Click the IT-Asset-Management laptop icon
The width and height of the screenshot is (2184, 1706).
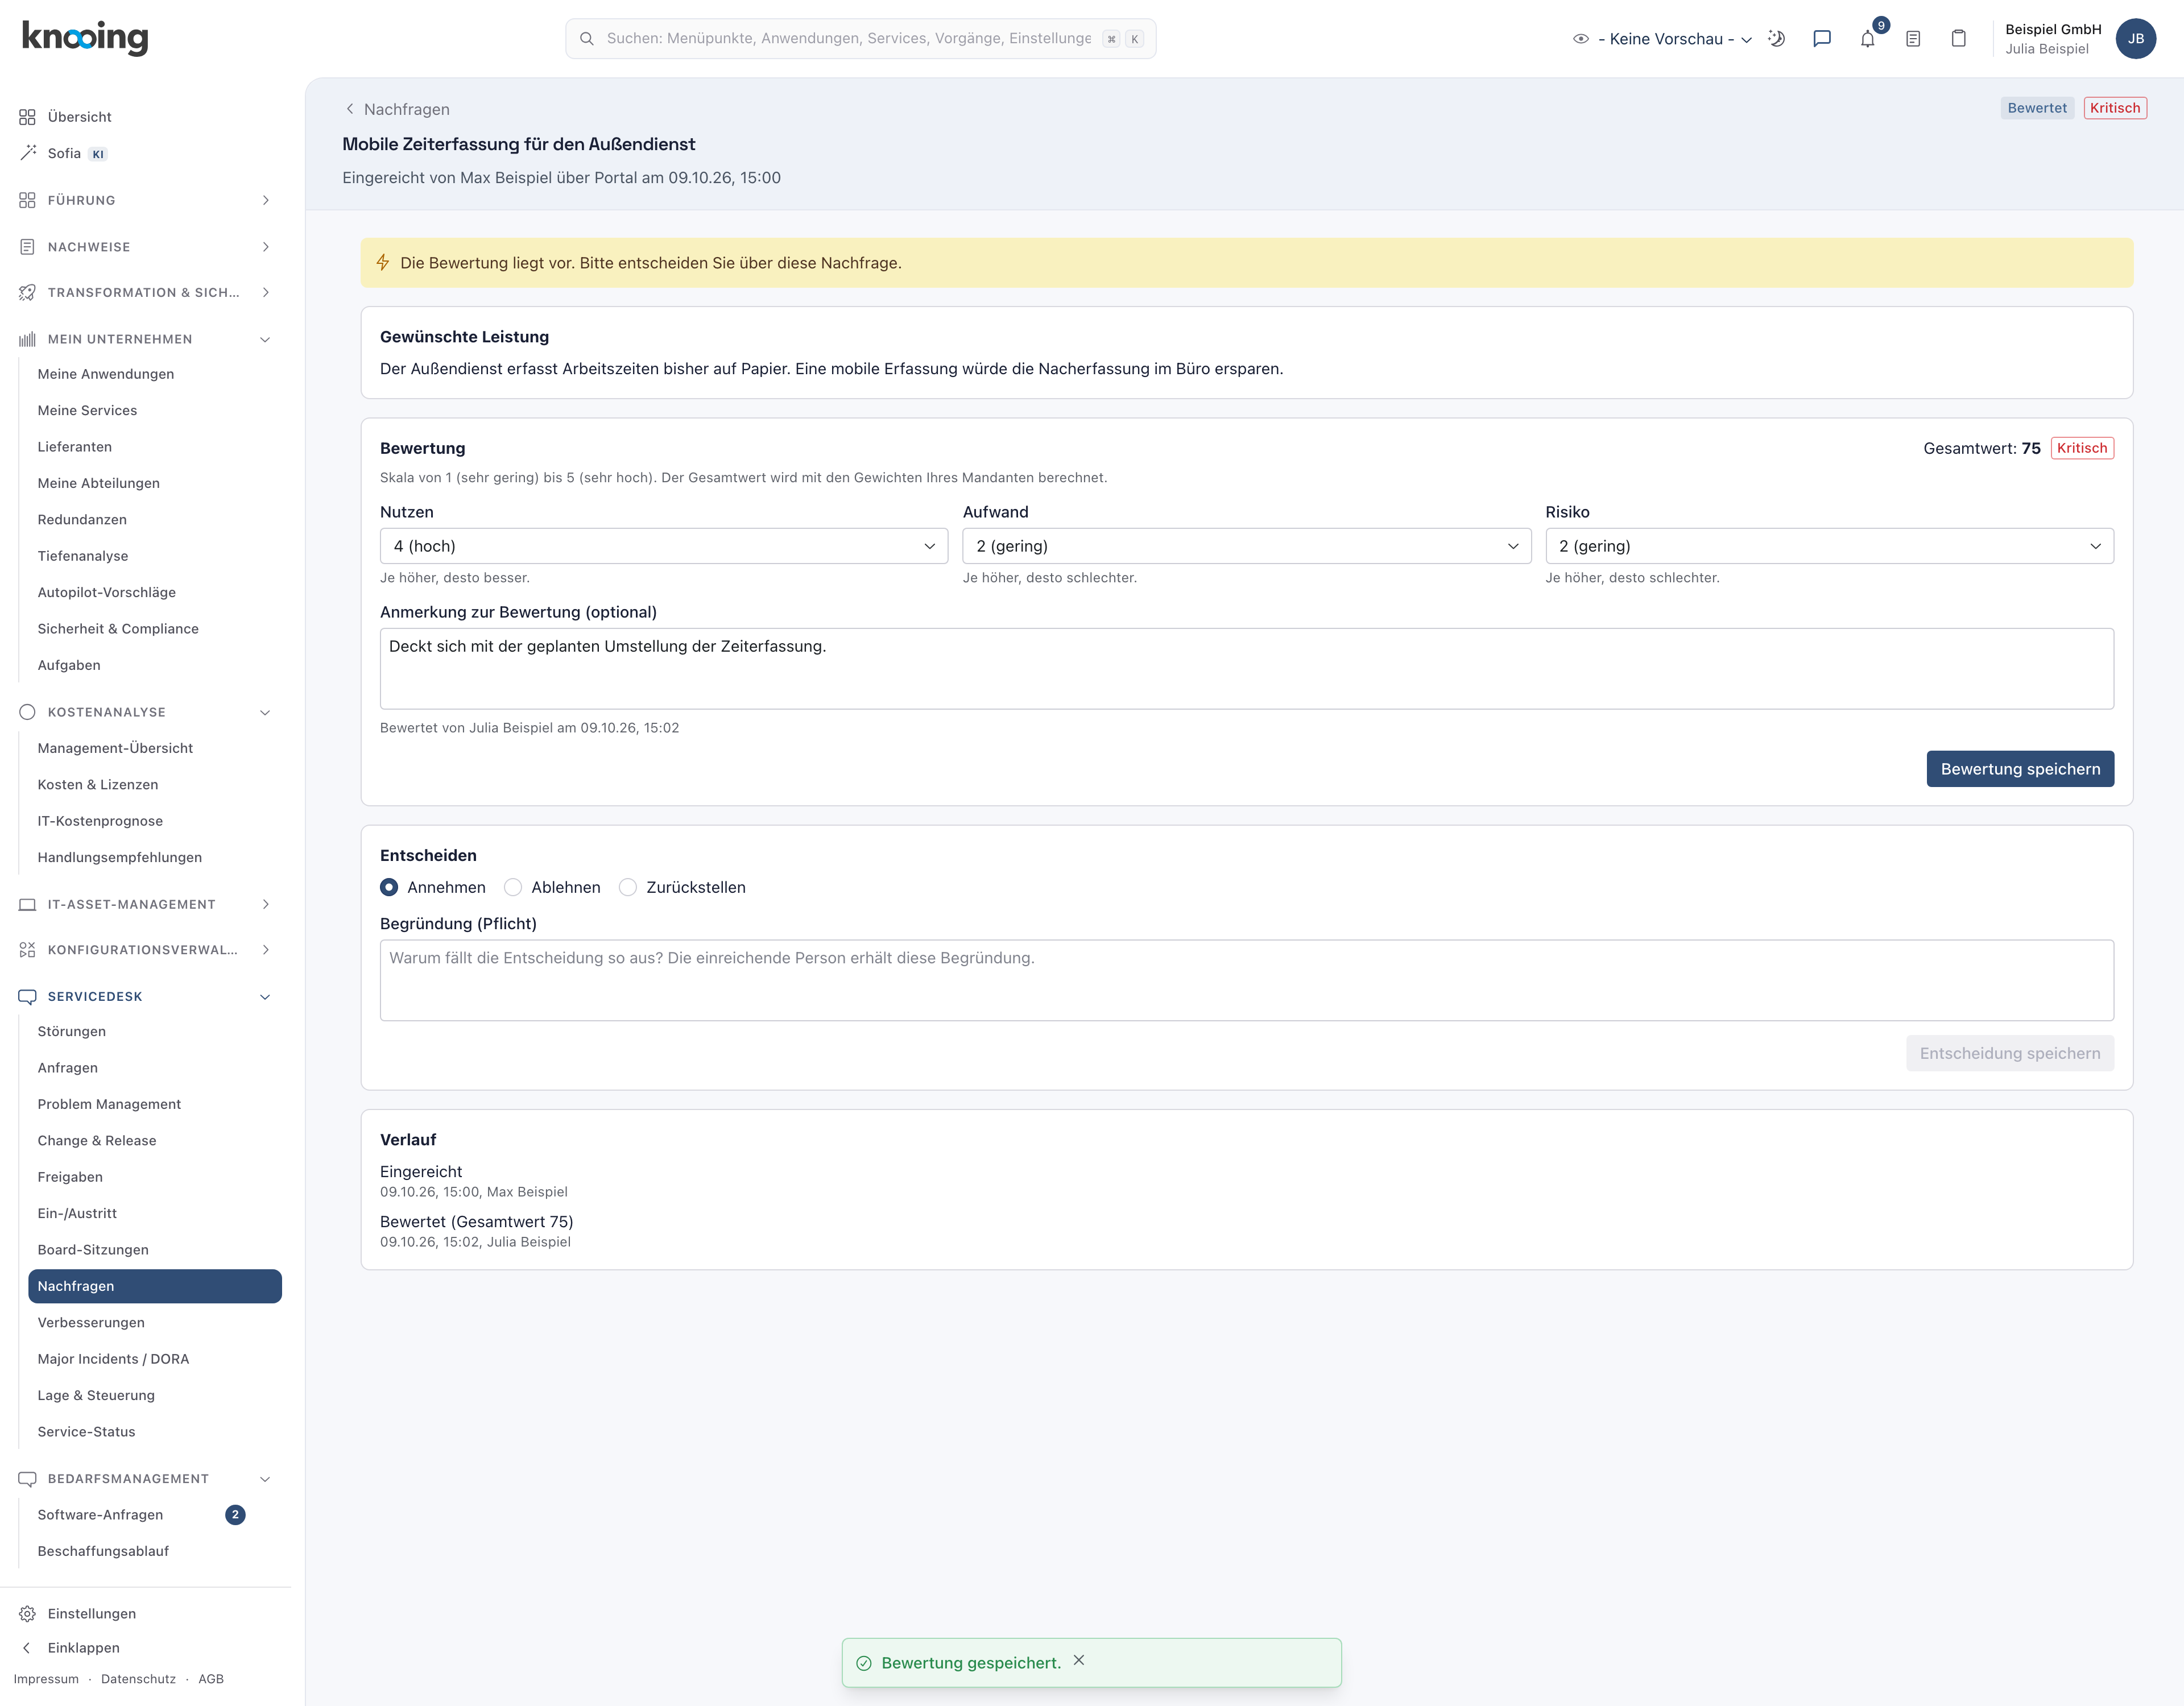(x=27, y=904)
